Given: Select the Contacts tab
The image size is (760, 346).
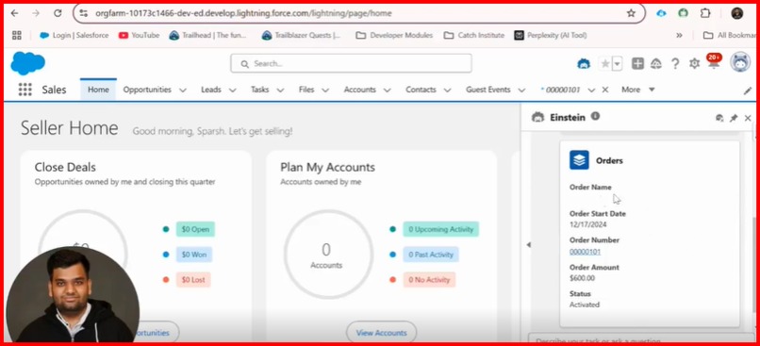Looking at the screenshot, I should click(x=421, y=90).
